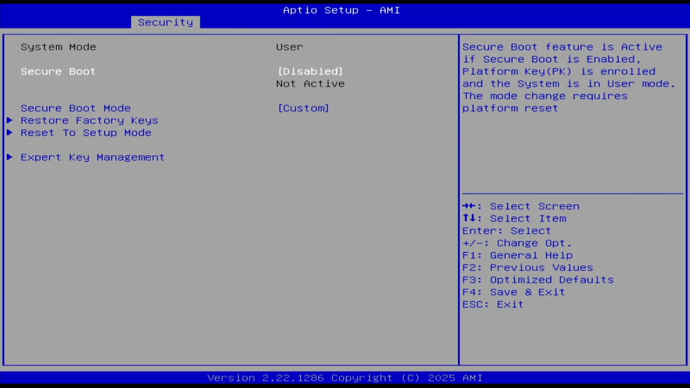Viewport: 690px width, 388px height.
Task: Select the Secure Boot label
Action: click(x=58, y=71)
